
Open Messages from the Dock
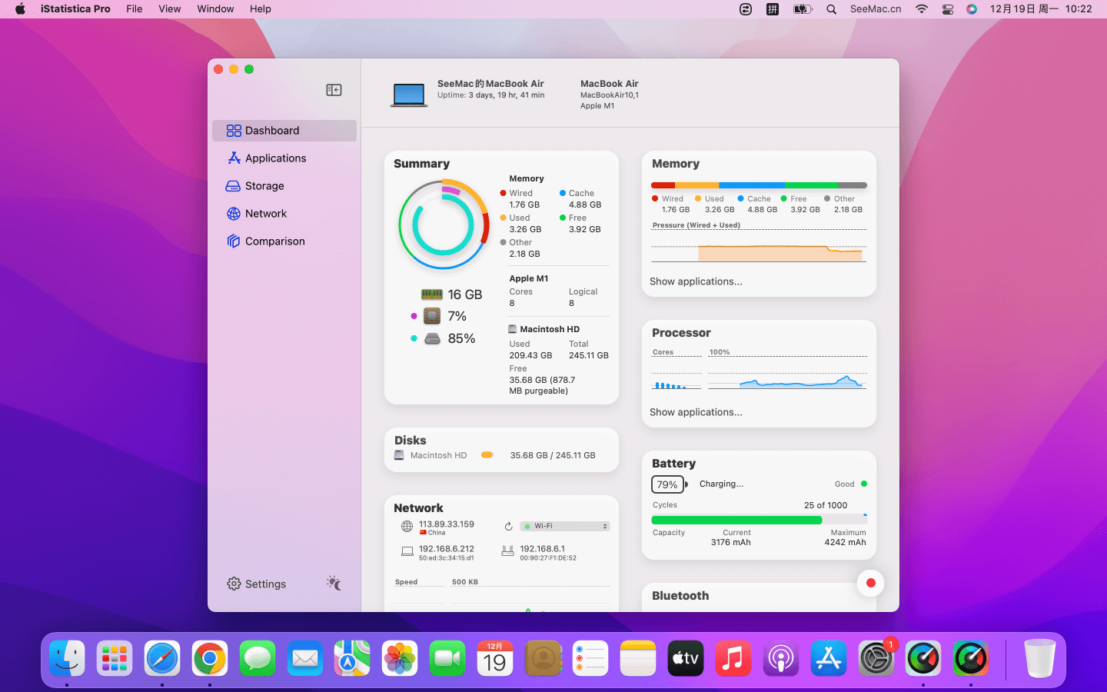(x=258, y=659)
